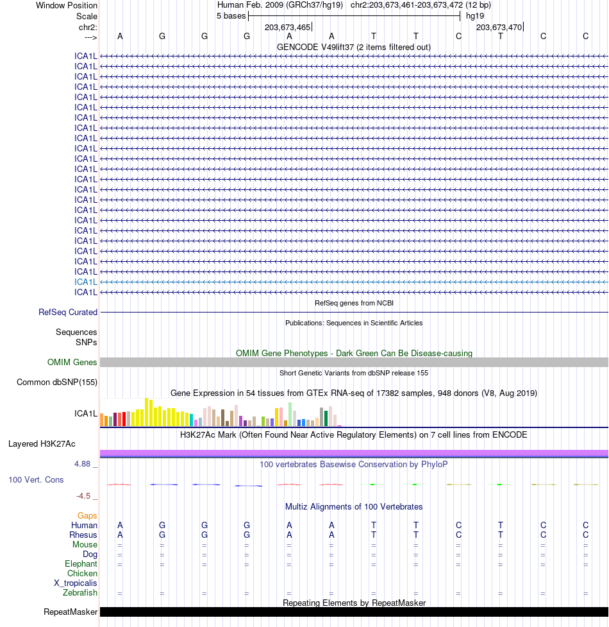Click the Mouse alignment row label
This screenshot has width=609, height=627.
pyautogui.click(x=85, y=545)
